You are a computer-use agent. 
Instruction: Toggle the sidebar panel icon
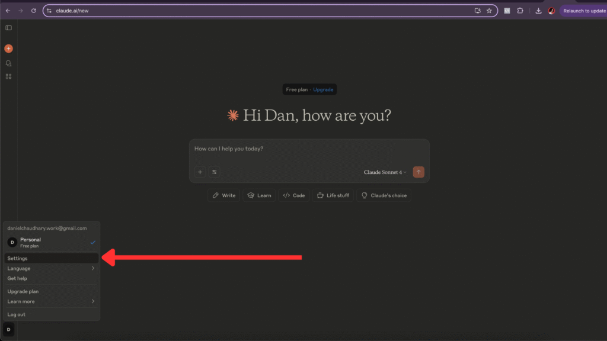tap(8, 28)
